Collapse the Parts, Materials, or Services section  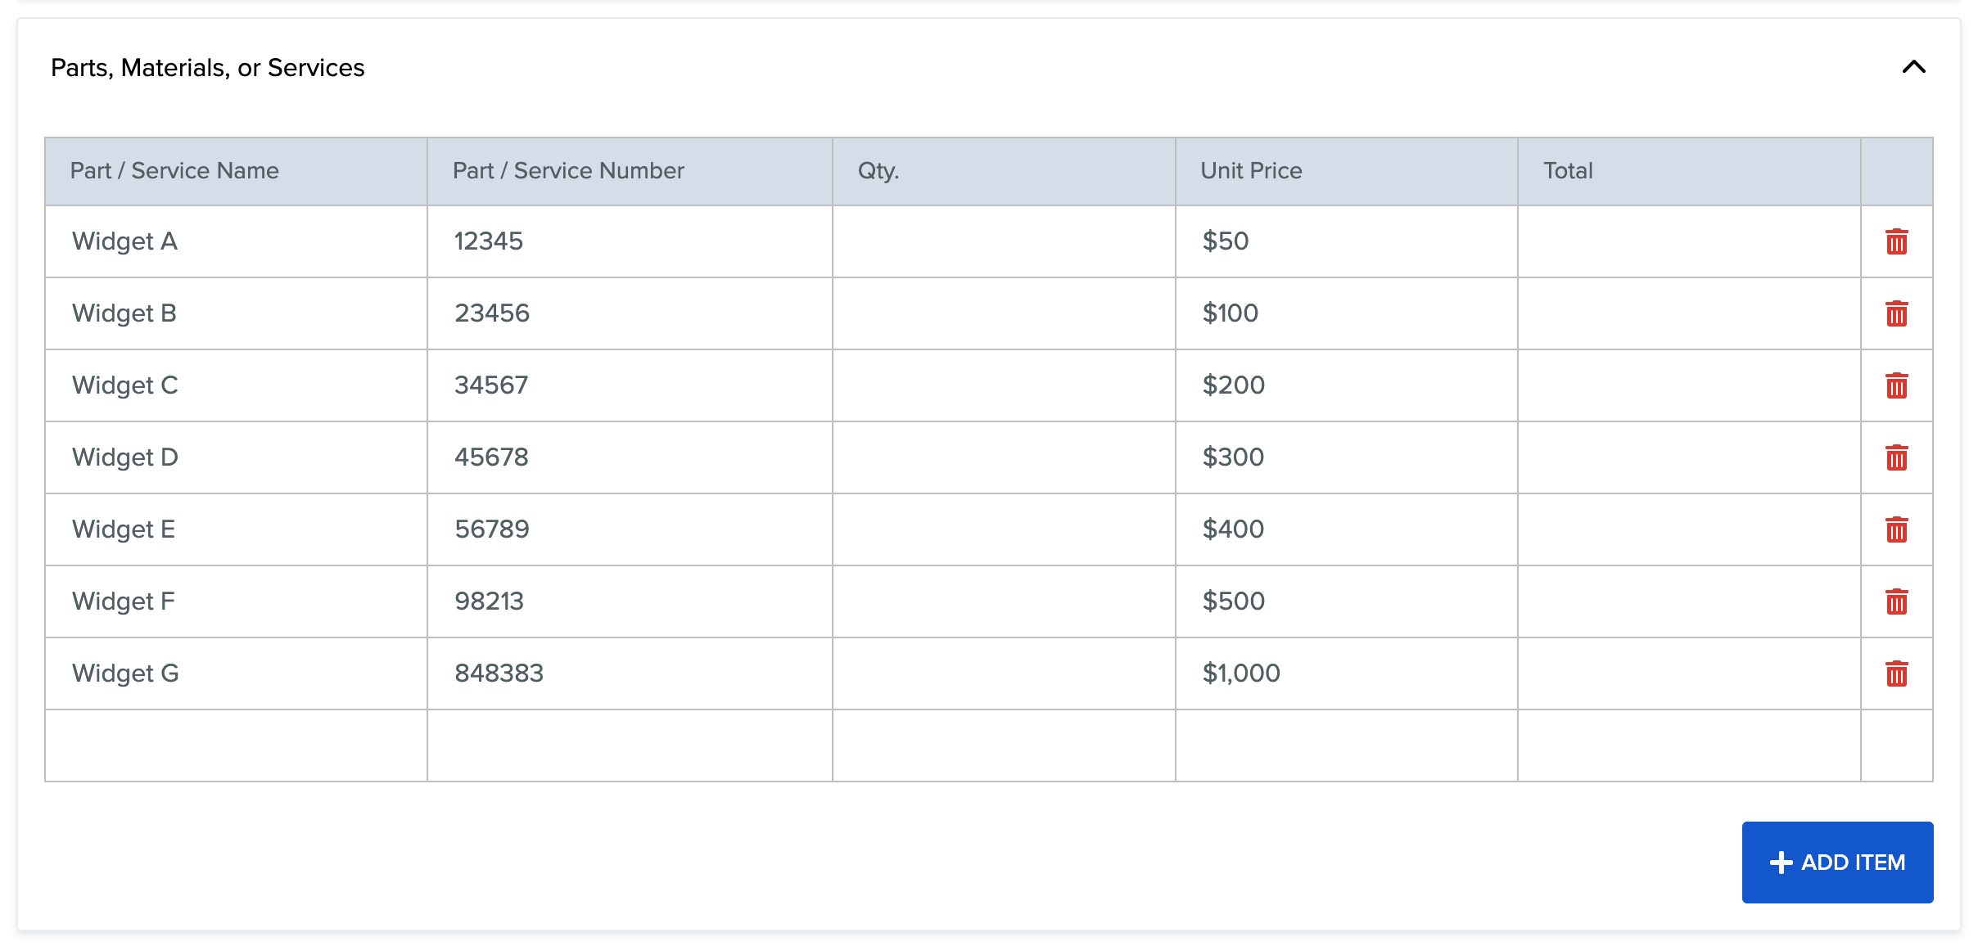pyautogui.click(x=1915, y=68)
